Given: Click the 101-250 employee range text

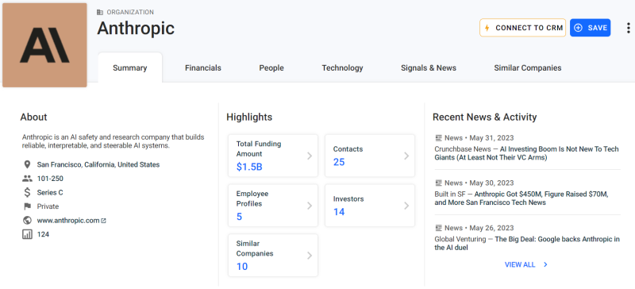Looking at the screenshot, I should pyautogui.click(x=50, y=179).
